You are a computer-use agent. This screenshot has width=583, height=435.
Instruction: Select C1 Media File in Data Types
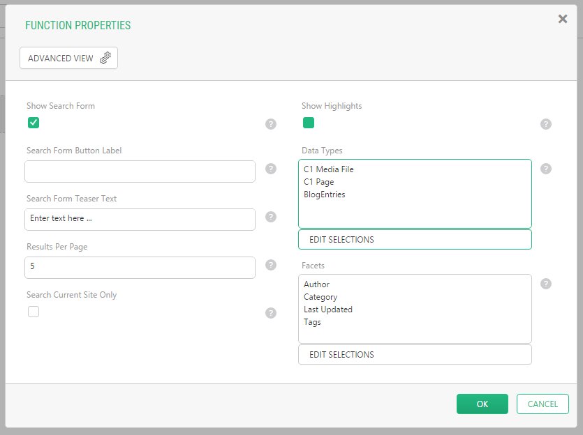[329, 169]
